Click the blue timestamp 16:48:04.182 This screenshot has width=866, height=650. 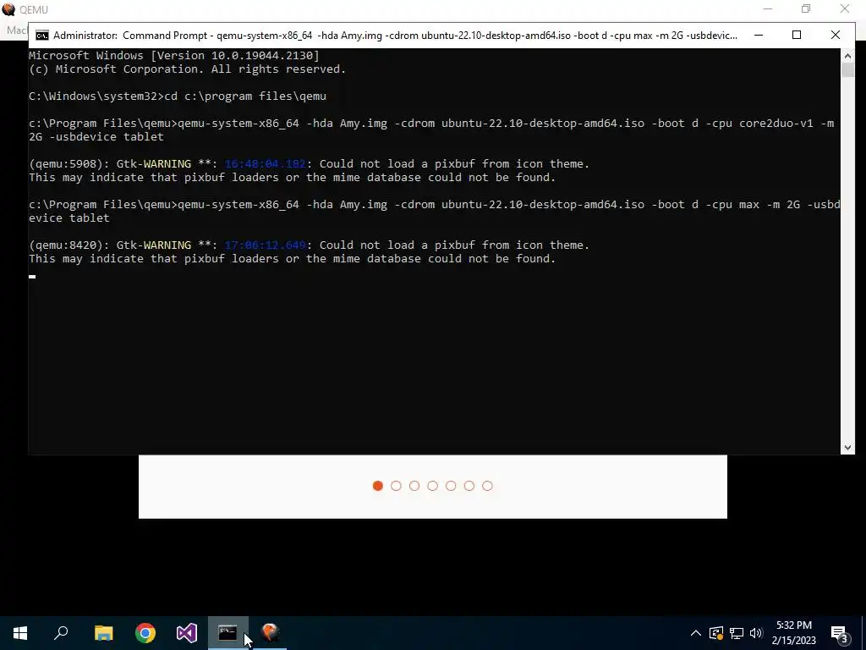[x=265, y=163]
